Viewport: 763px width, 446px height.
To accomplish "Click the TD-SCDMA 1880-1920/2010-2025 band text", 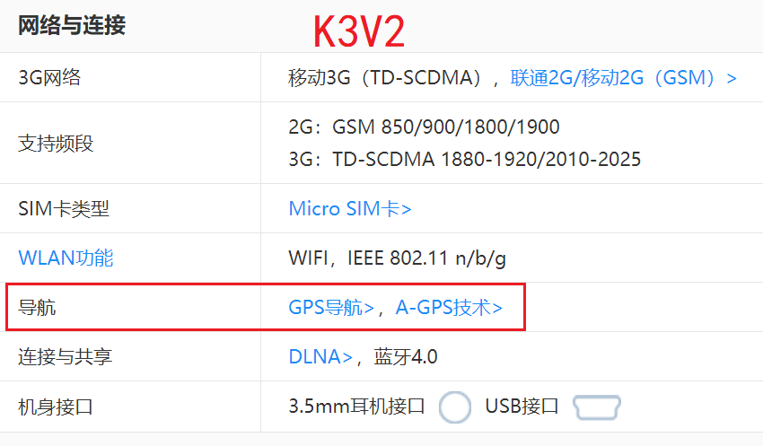I will coord(487,160).
